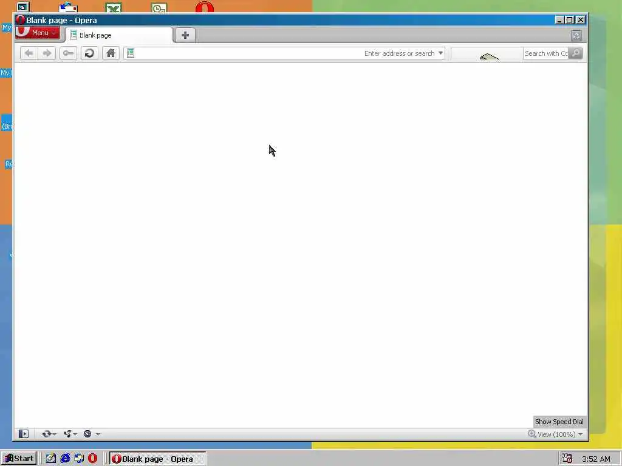This screenshot has width=622, height=466.
Task: Open Opera Unite icon in status bar
Action: (x=67, y=434)
